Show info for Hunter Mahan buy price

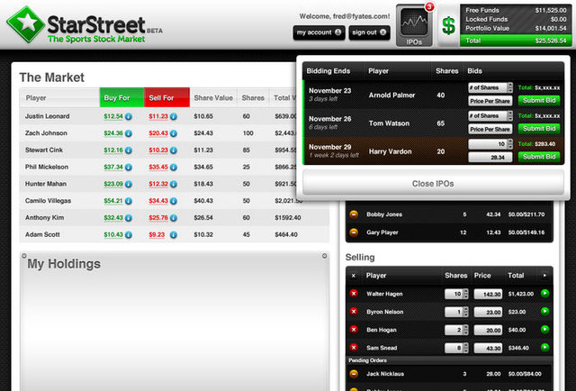[x=129, y=185]
